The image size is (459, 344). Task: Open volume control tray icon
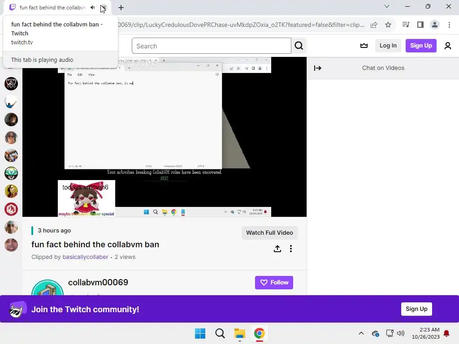coord(401,333)
